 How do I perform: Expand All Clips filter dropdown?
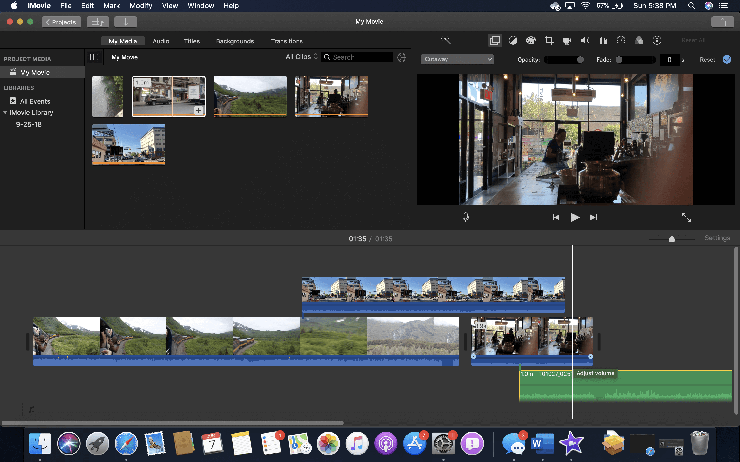point(300,57)
